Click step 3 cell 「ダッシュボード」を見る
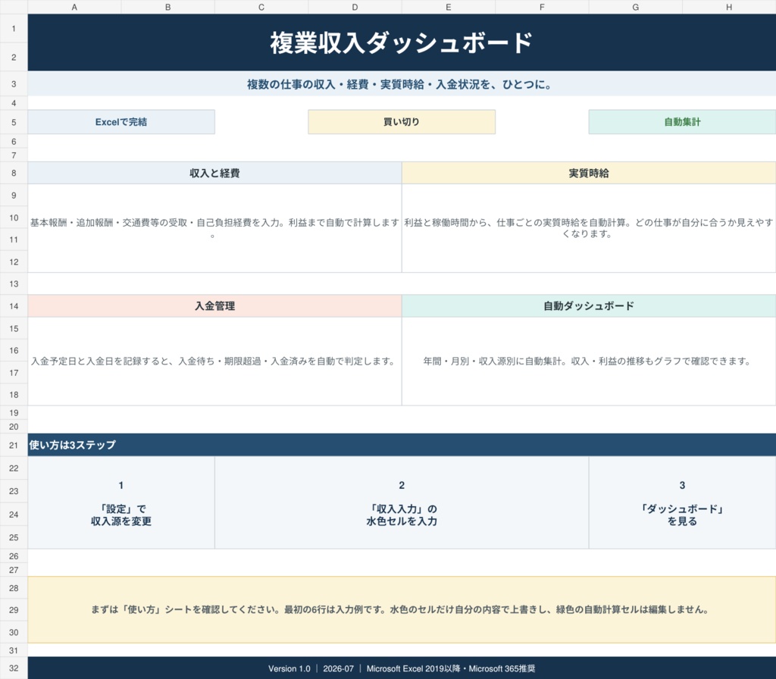The image size is (776, 679). point(683,503)
